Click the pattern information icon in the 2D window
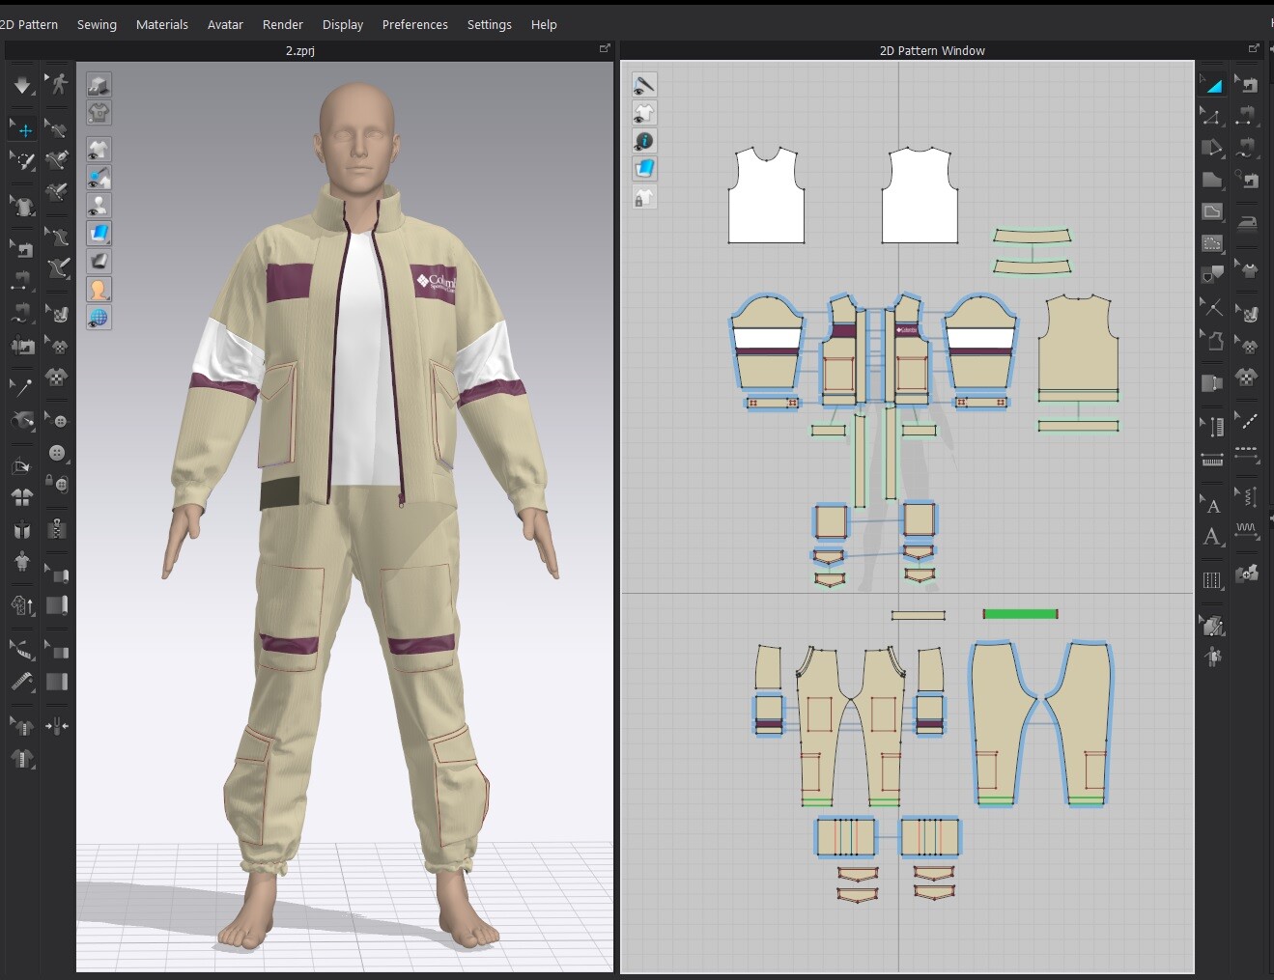 644,140
